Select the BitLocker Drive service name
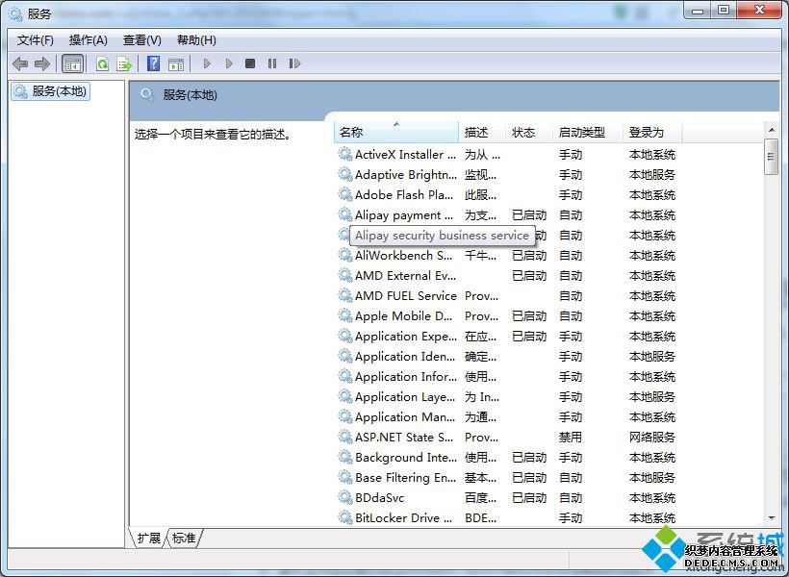Viewport: 789px width, 577px height. click(x=403, y=517)
